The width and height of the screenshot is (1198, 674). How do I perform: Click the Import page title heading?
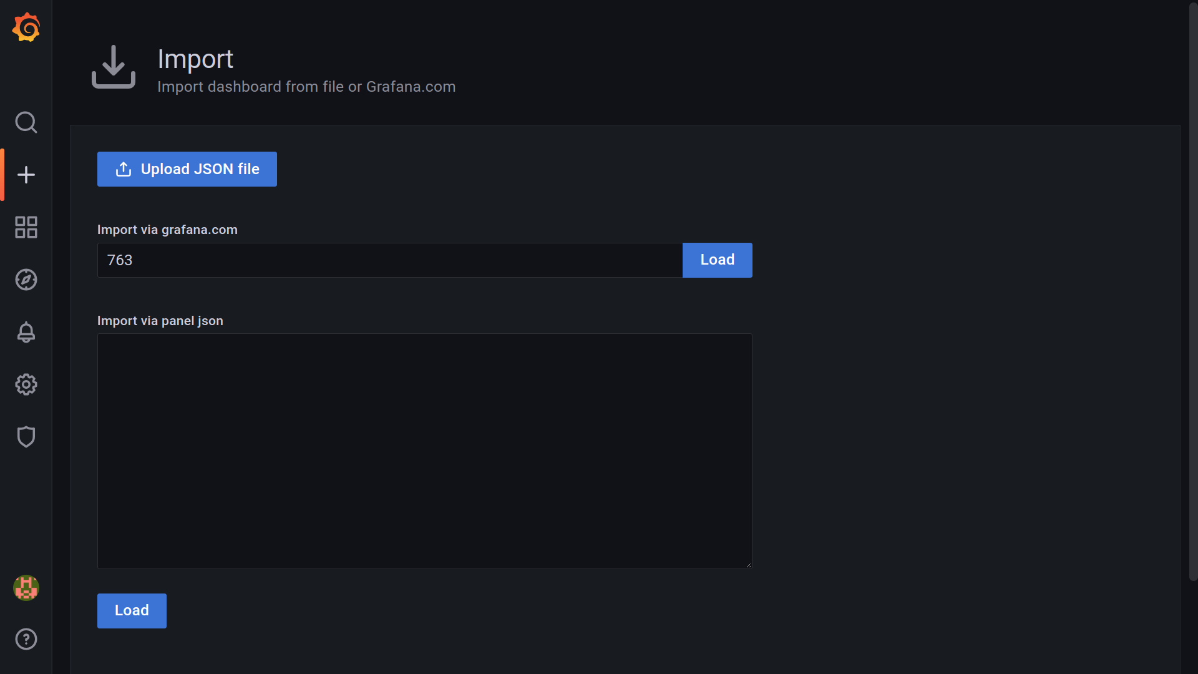pyautogui.click(x=195, y=59)
